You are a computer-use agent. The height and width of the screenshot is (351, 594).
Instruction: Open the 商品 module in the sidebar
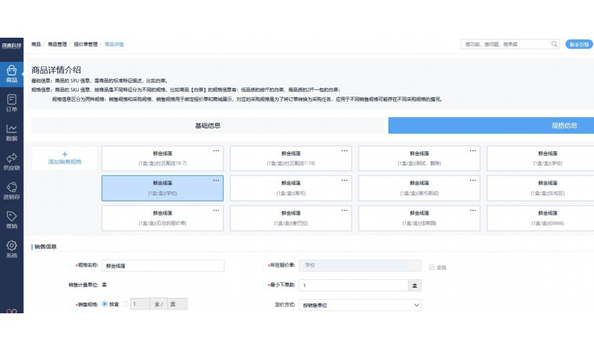[x=10, y=72]
